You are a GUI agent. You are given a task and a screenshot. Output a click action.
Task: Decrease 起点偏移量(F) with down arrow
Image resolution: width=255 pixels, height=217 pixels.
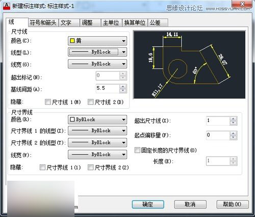coord(233,138)
